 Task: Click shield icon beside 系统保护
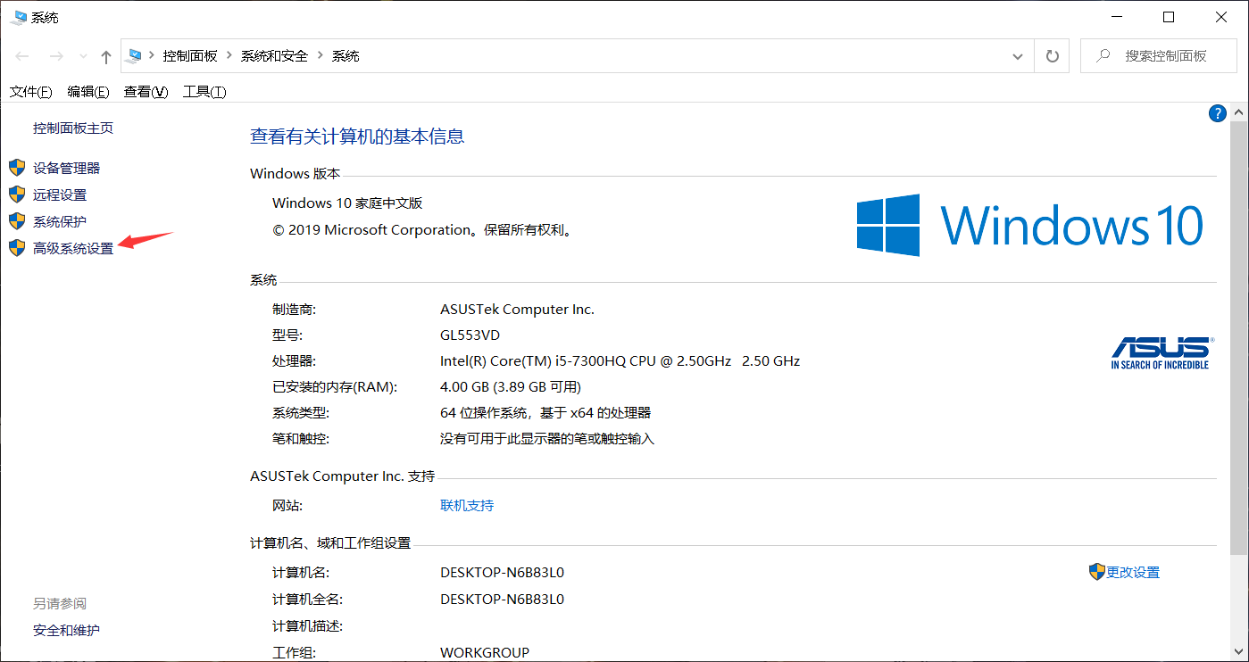point(17,221)
